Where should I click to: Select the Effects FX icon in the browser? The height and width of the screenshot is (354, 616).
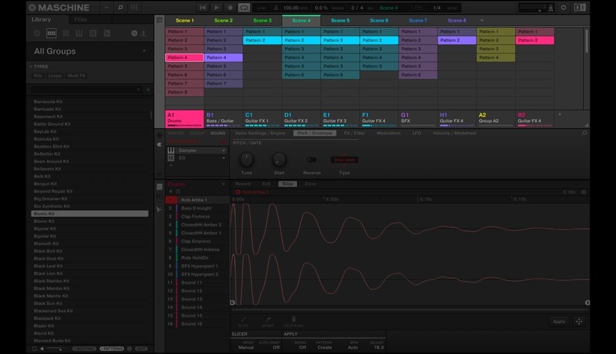tap(93, 33)
